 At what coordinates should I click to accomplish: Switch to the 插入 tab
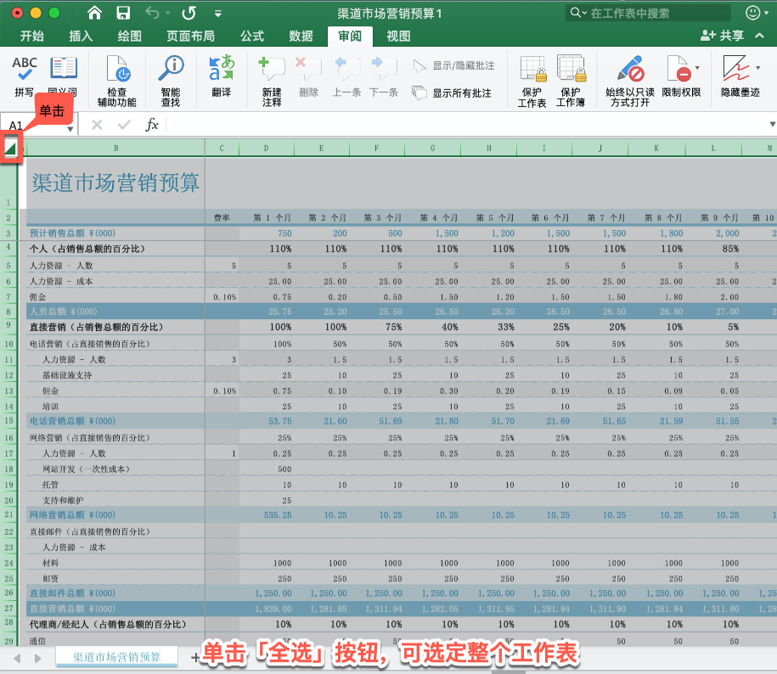pyautogui.click(x=81, y=37)
